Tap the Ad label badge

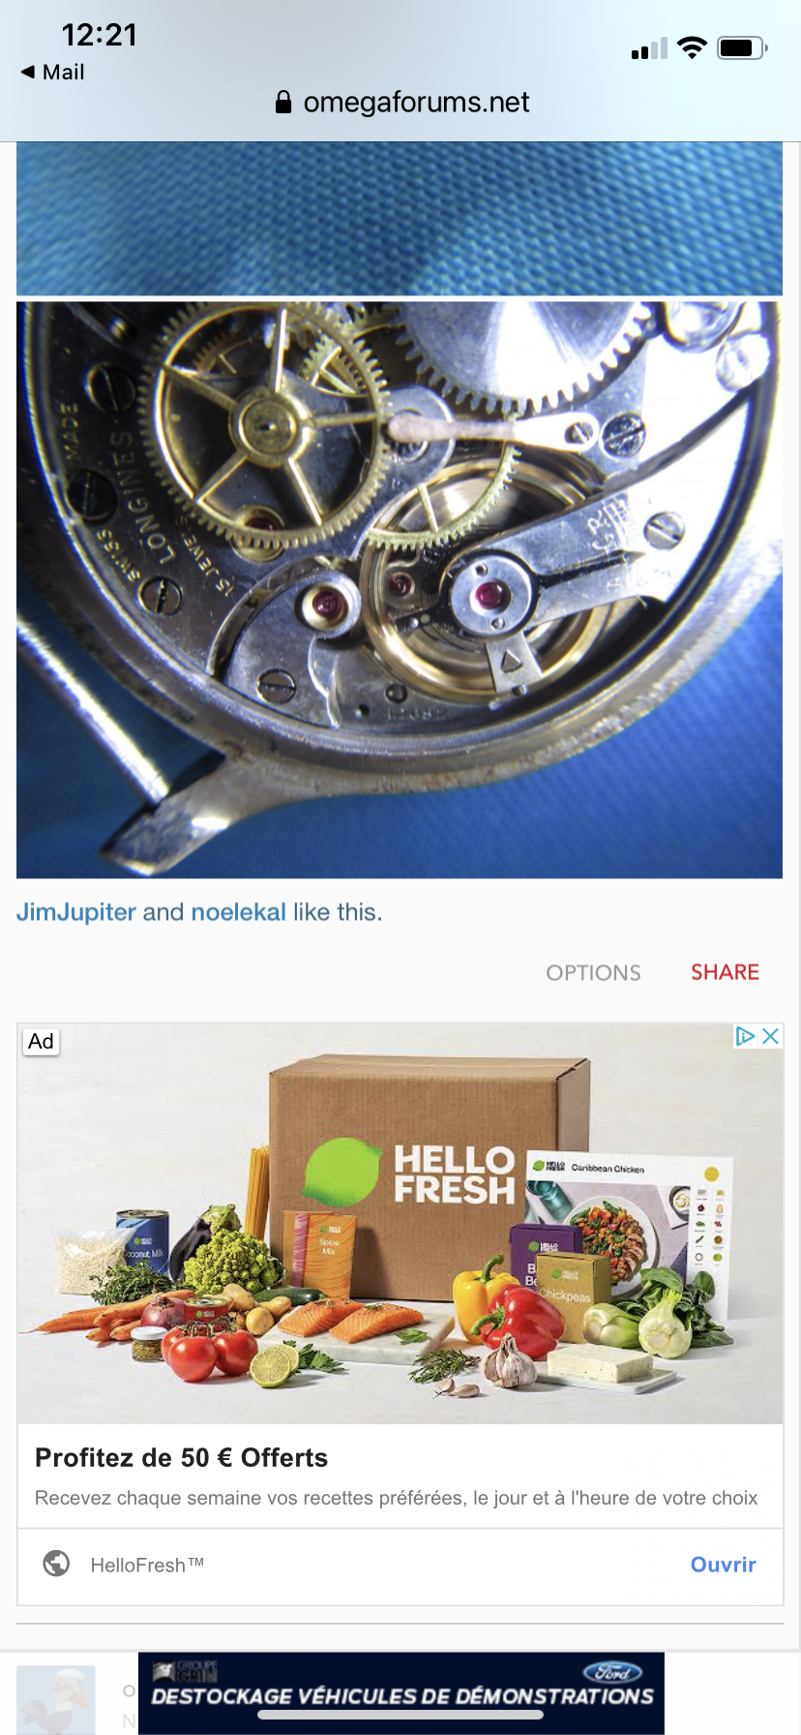point(41,1042)
